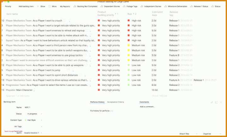Click the Foliage Tags chart icon
The width and height of the screenshot is (227, 137).
point(124,6)
